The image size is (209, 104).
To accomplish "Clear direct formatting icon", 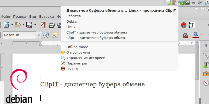I will pos(185,35).
